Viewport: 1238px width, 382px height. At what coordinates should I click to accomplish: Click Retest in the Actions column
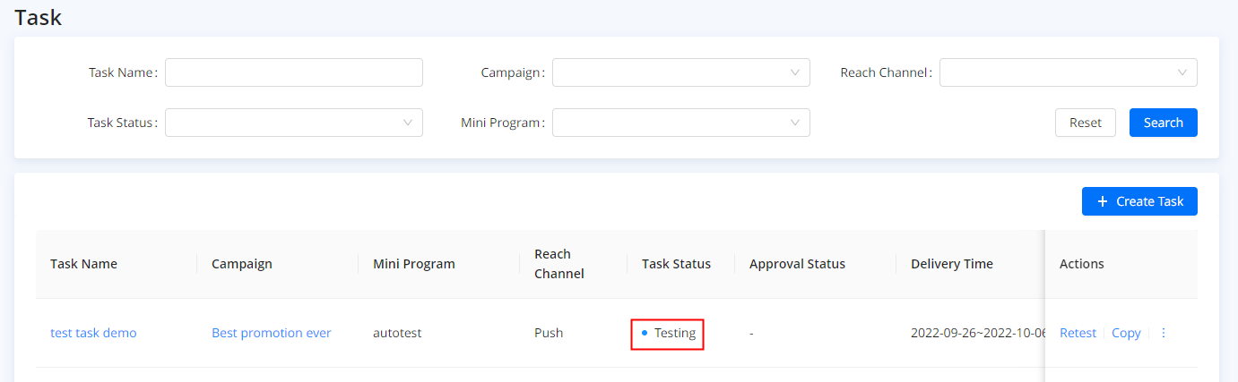1078,333
